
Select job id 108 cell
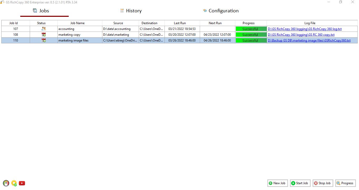pos(16,35)
